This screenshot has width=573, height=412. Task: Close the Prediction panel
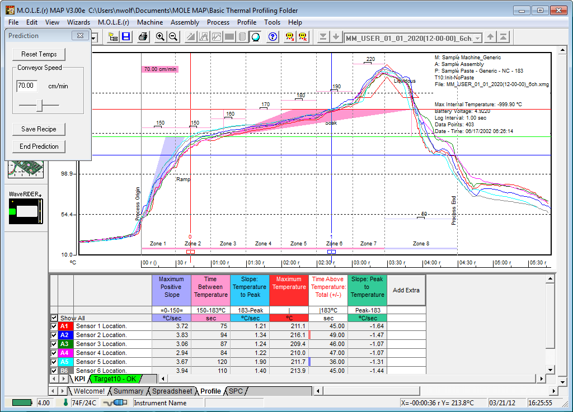click(80, 35)
